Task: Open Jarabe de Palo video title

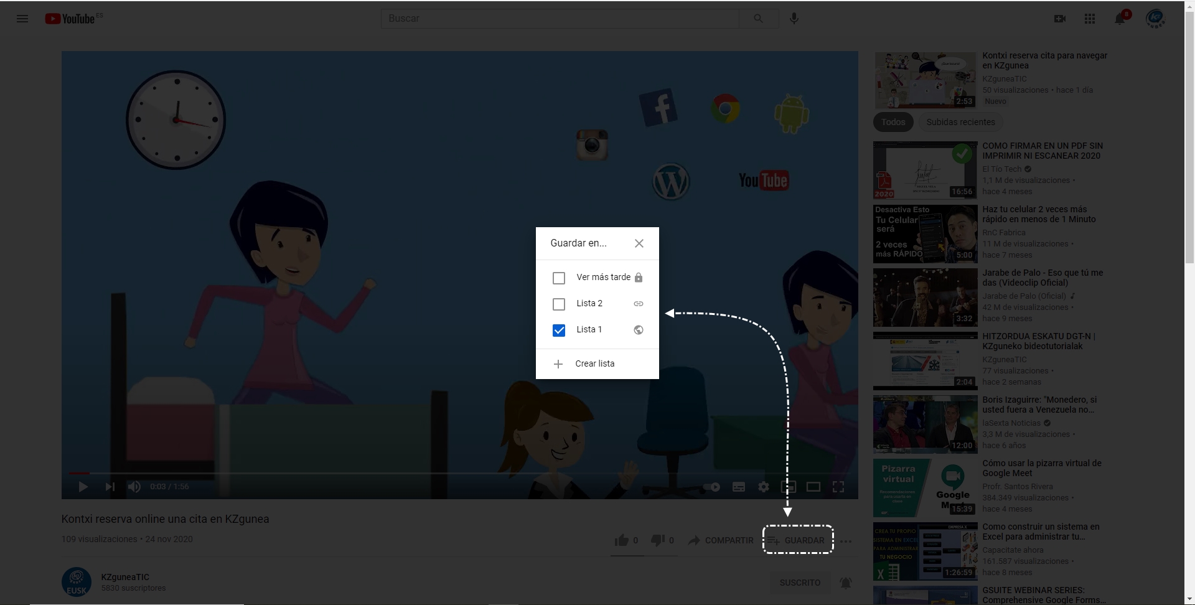Action: [1043, 278]
